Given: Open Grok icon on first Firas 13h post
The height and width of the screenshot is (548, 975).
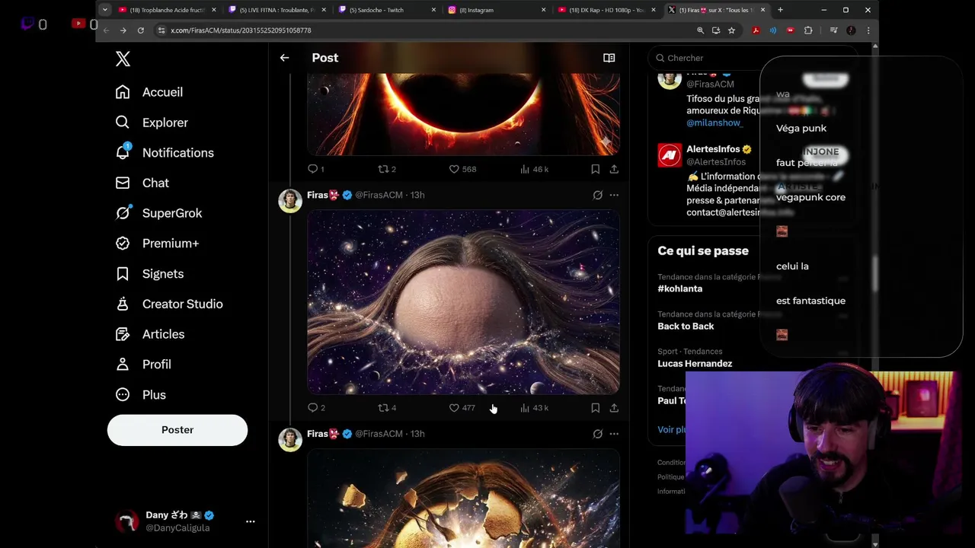Looking at the screenshot, I should (598, 196).
